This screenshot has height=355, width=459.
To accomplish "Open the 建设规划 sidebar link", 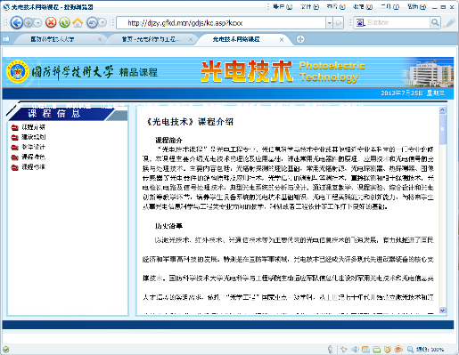I will [34, 137].
